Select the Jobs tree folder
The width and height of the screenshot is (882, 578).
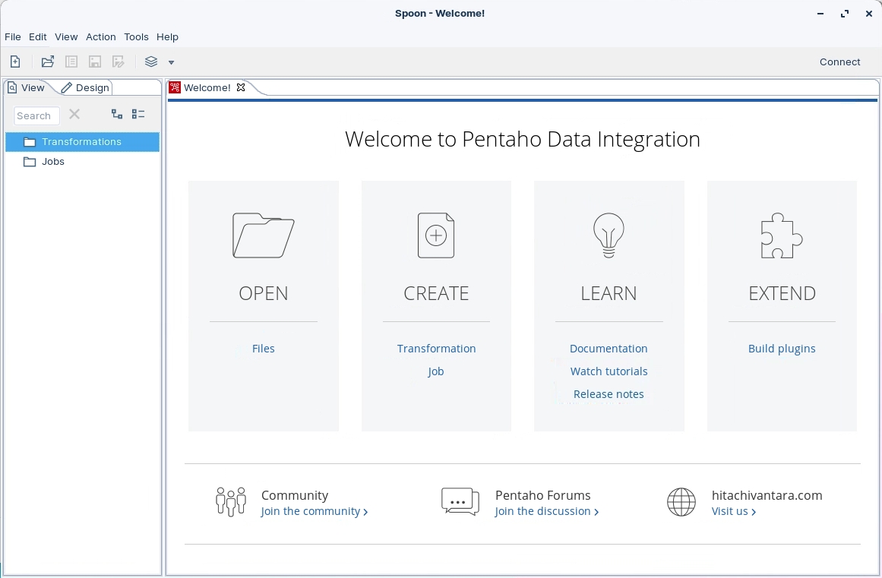coord(53,162)
